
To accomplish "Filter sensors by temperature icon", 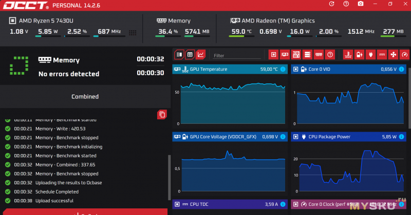I will point(348,54).
